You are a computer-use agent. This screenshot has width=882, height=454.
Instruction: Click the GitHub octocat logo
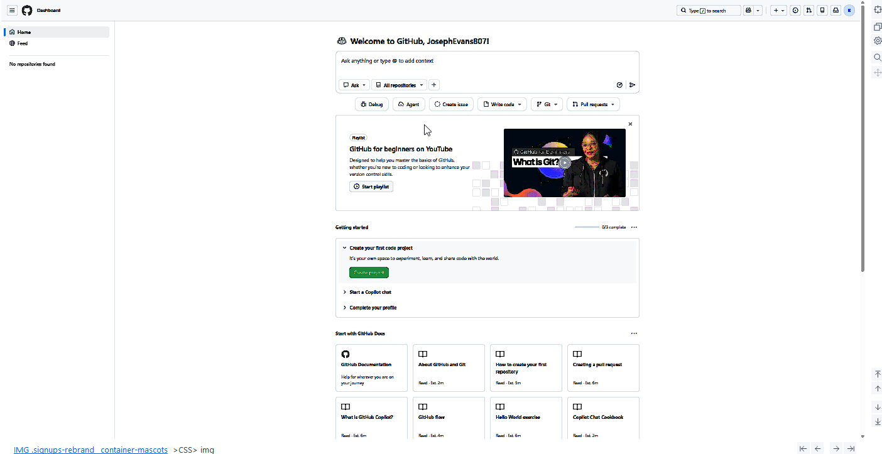click(x=27, y=11)
